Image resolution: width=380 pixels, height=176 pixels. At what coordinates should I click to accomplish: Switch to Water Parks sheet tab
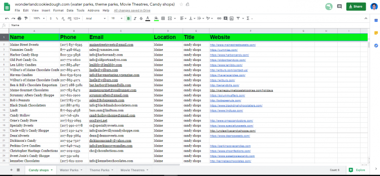[x=71, y=170]
